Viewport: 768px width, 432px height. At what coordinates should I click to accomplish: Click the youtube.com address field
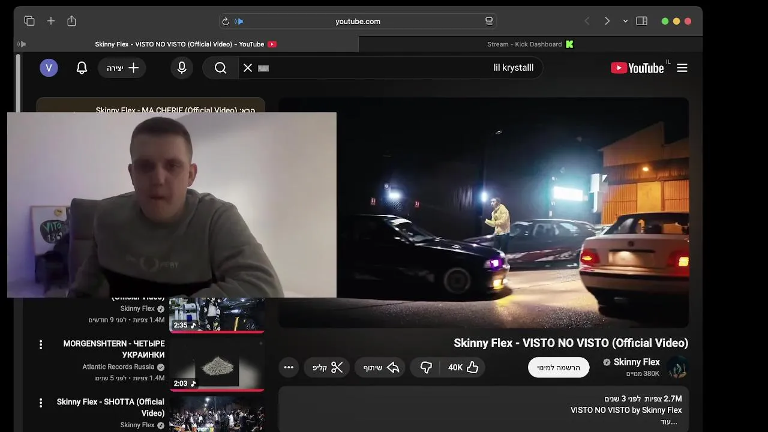tap(358, 21)
